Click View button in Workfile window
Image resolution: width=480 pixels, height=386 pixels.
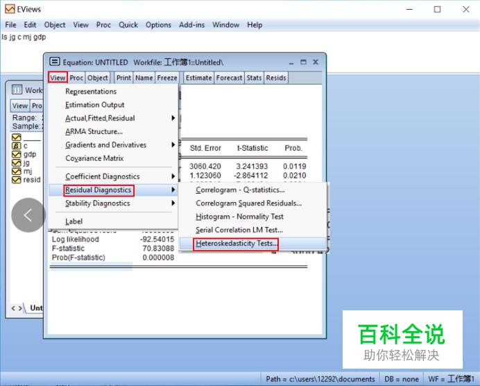(x=20, y=106)
